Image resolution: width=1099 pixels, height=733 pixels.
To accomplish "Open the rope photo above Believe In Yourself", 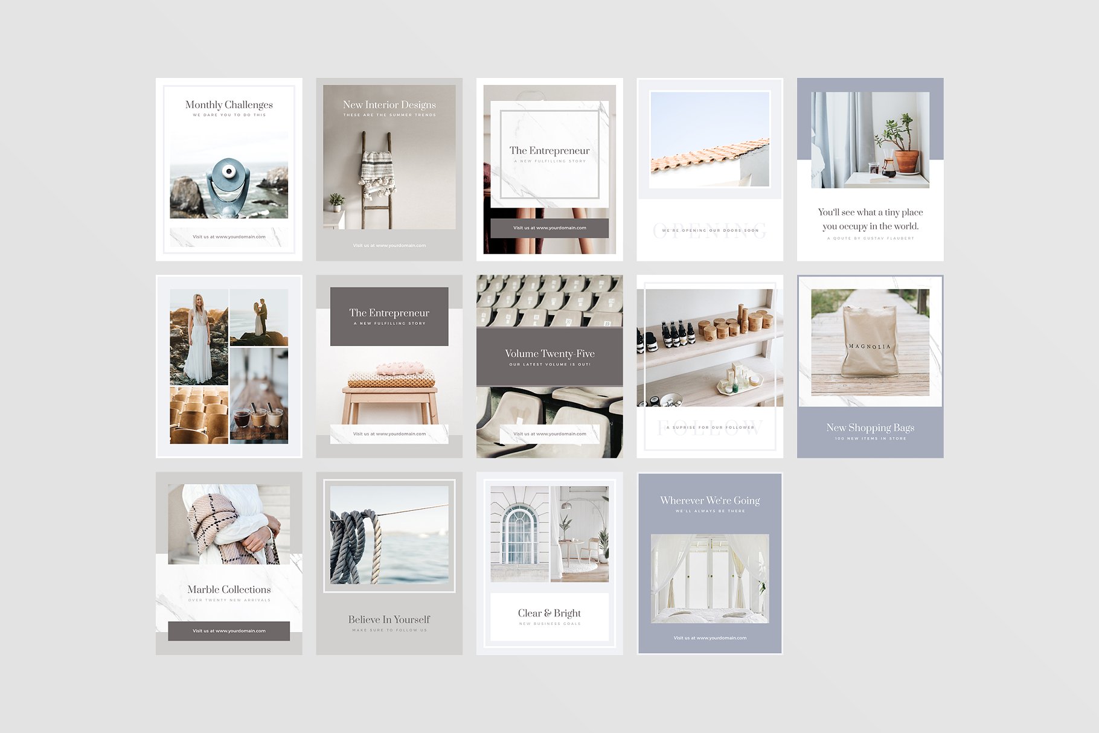I will (389, 535).
